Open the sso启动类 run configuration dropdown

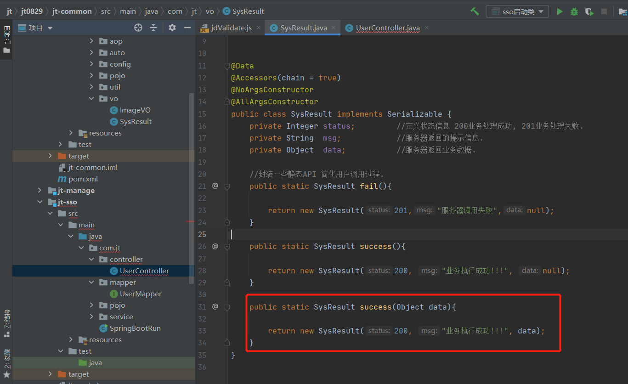(517, 11)
